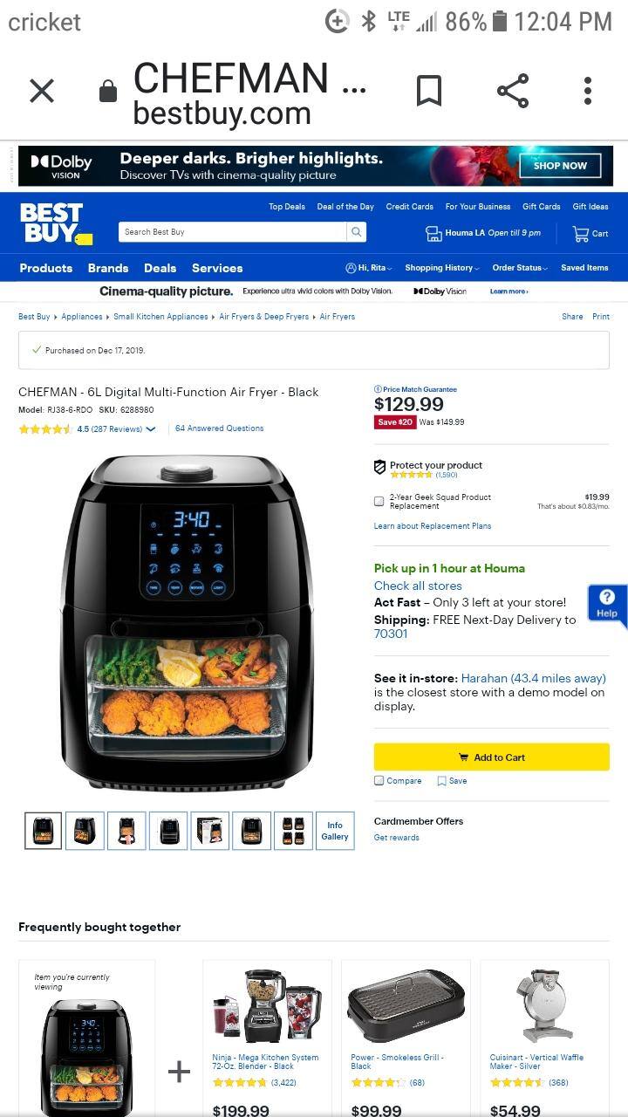This screenshot has width=628, height=1117.
Task: Click the Add to Cart button
Action: 492,757
